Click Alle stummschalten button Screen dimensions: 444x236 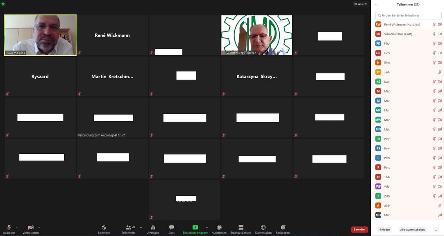[x=412, y=230]
